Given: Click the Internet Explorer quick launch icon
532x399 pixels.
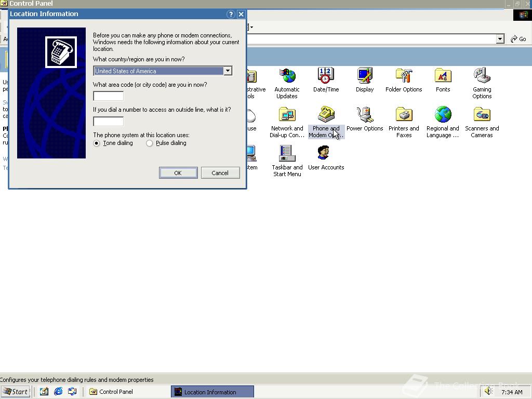Looking at the screenshot, I should [58, 391].
